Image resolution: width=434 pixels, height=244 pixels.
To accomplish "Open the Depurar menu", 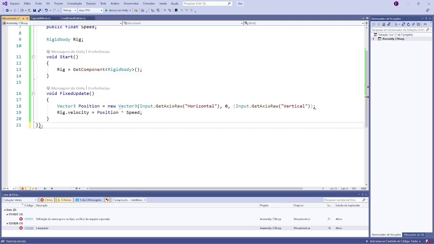I will tap(91, 3).
